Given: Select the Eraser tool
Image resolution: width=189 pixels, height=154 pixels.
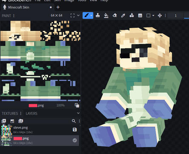Looking at the screenshot, I should pyautogui.click(x=115, y=15).
